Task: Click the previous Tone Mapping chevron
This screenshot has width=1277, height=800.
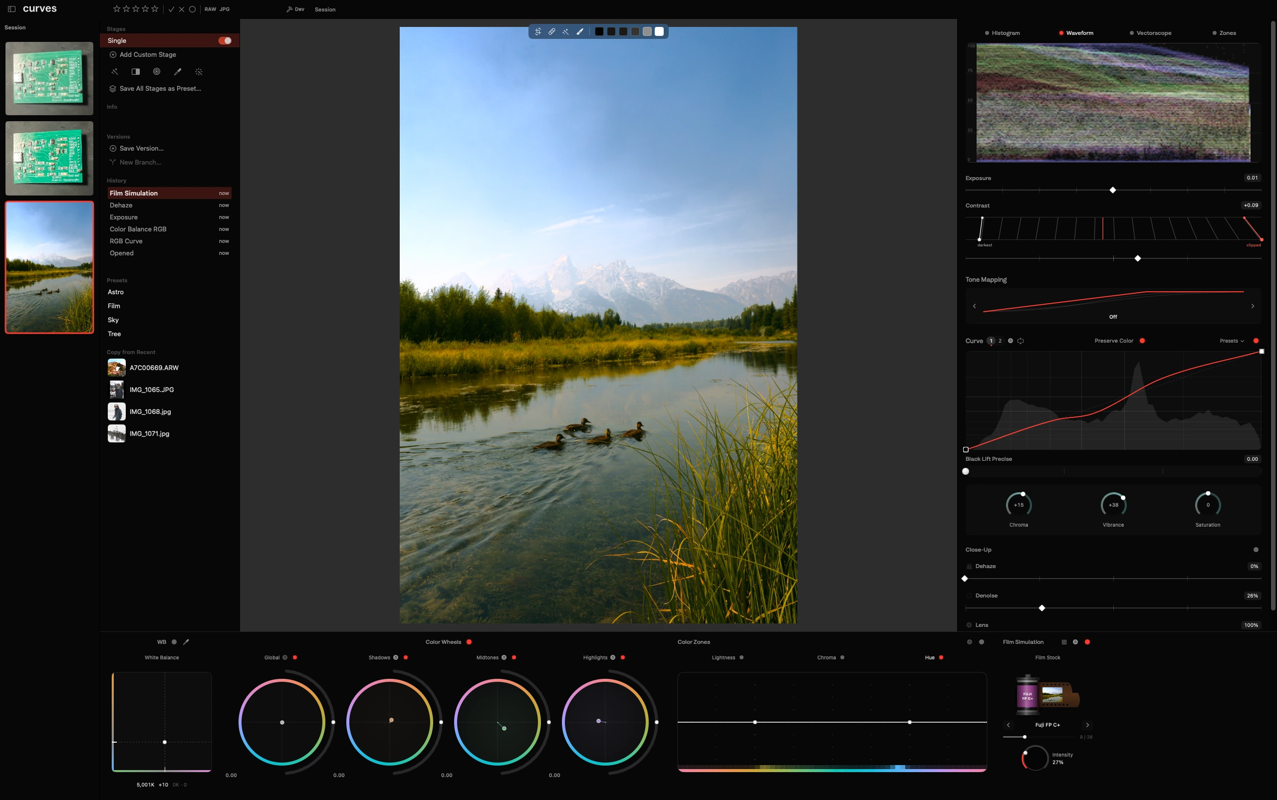Action: tap(974, 306)
